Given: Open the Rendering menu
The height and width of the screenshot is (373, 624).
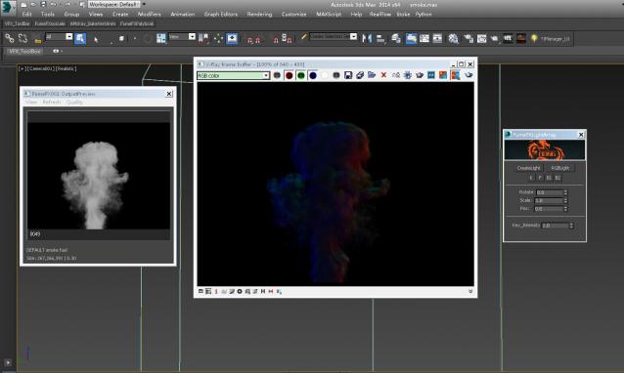Looking at the screenshot, I should click(259, 15).
